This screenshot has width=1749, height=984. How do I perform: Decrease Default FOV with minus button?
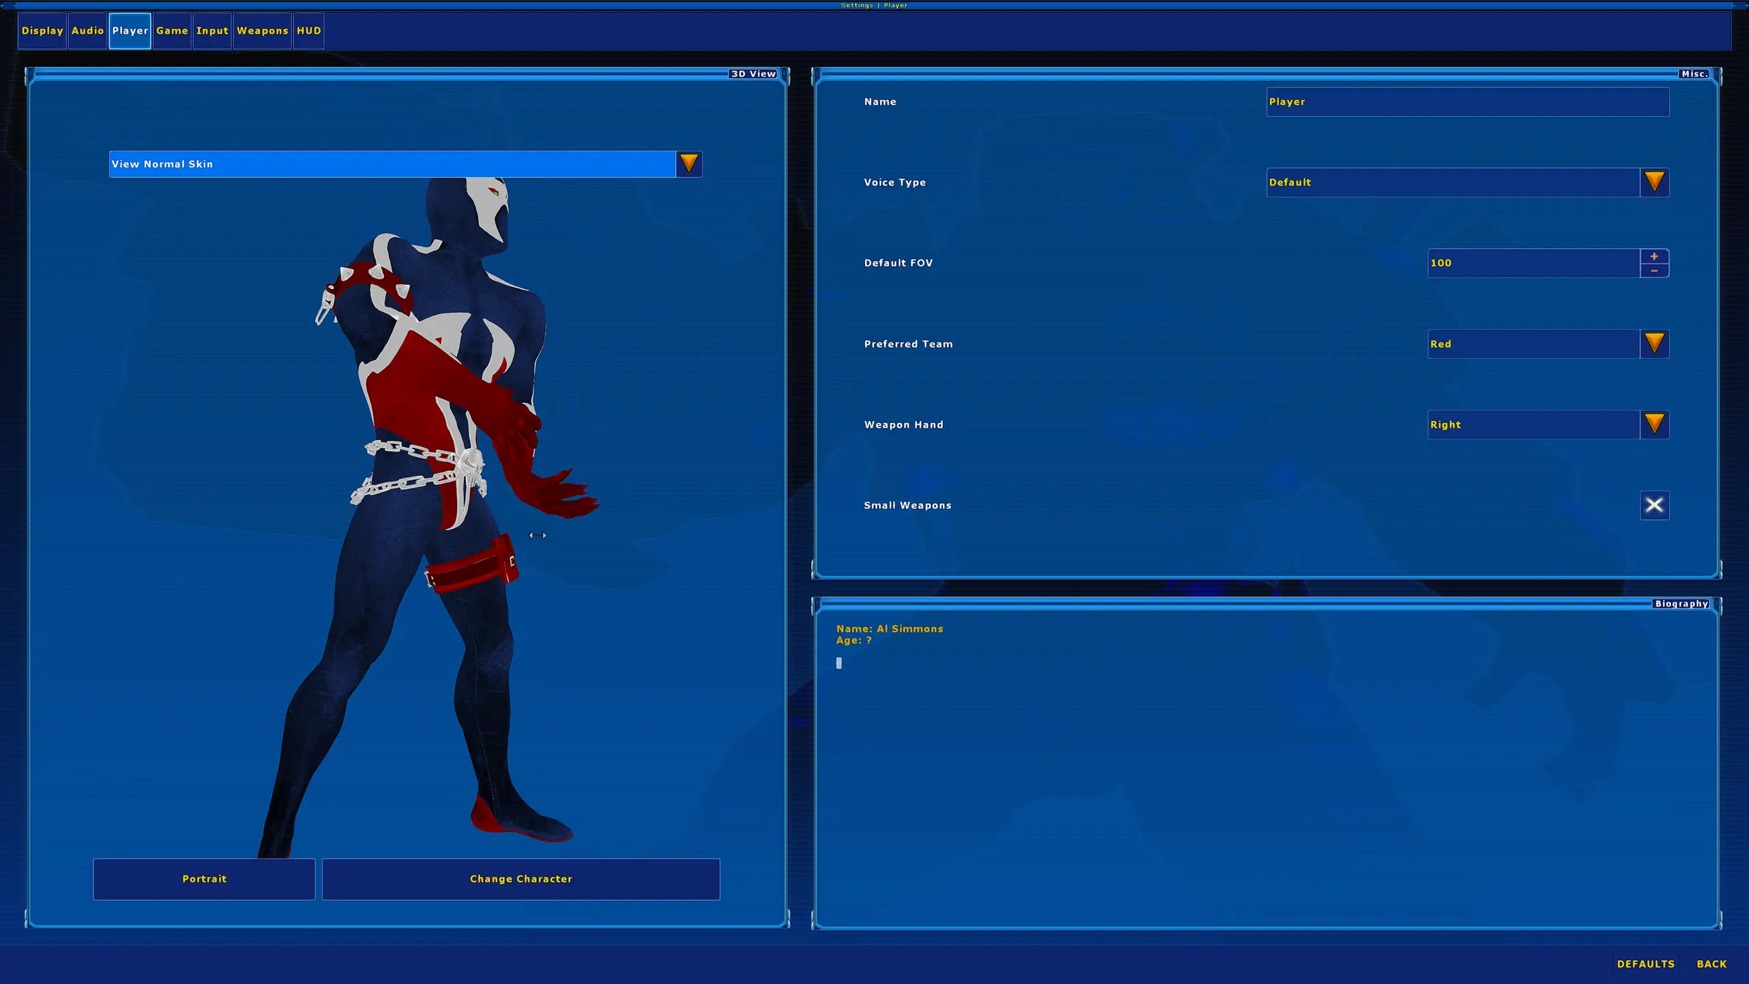(1654, 271)
